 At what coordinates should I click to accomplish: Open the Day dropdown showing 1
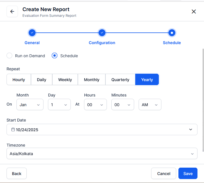[59, 105]
